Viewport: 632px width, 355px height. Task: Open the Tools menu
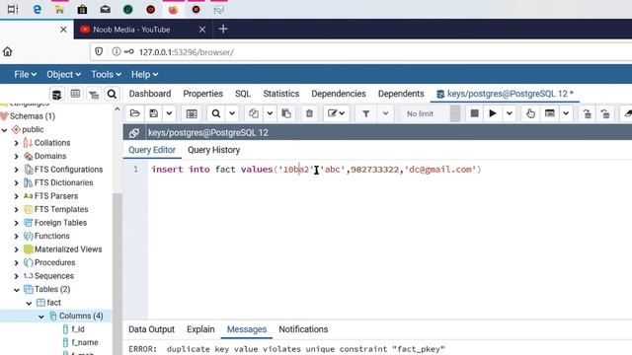click(106, 75)
